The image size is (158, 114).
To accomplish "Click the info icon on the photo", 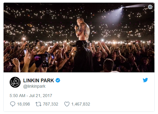I will tap(150, 7).
